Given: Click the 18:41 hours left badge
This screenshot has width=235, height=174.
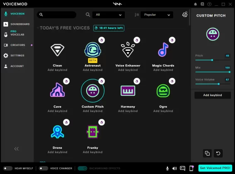Looking at the screenshot, I should pyautogui.click(x=109, y=28).
